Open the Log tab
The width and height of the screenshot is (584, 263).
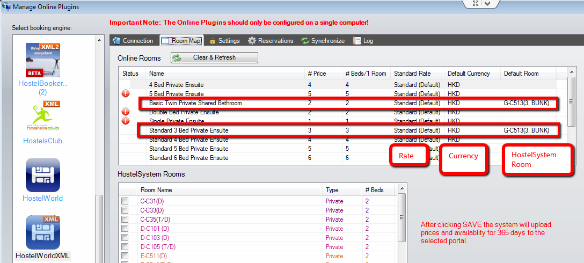[363, 41]
